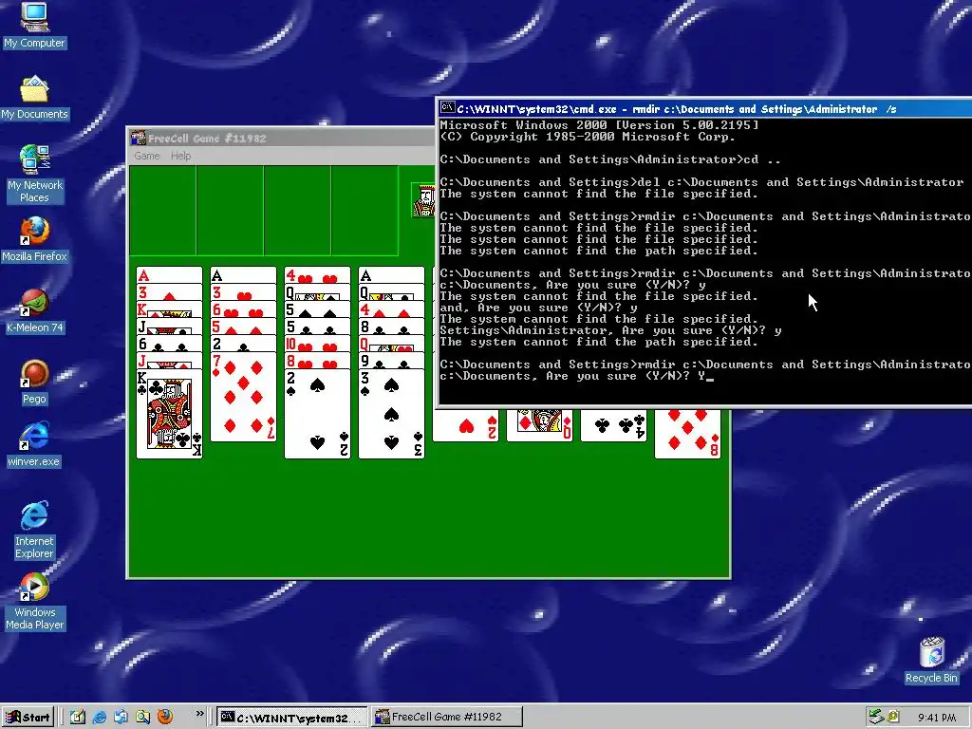Switch to the C:\WINNT\system32 taskbar button
The width and height of the screenshot is (972, 729).
pos(292,718)
